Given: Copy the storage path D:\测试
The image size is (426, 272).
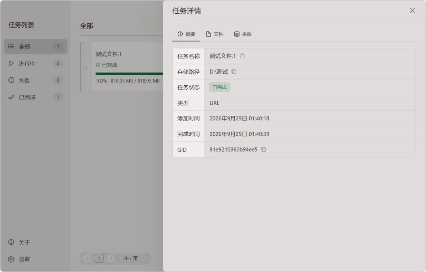Looking at the screenshot, I should point(234,71).
